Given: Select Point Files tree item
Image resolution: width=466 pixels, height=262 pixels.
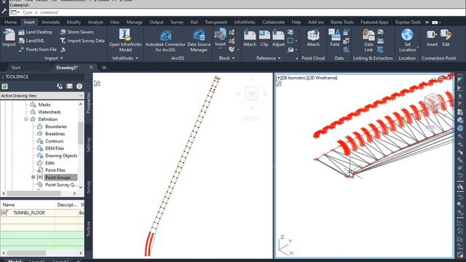Looking at the screenshot, I should [x=55, y=170].
